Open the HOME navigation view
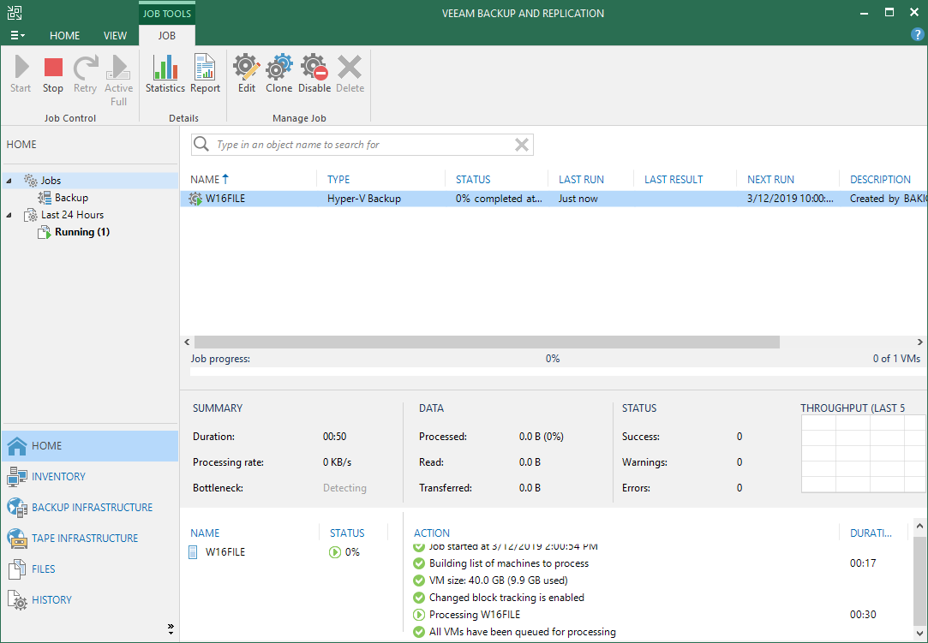The width and height of the screenshot is (928, 643). (90, 446)
